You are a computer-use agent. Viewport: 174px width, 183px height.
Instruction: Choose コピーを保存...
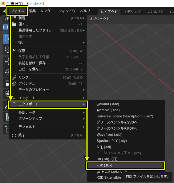[48, 69]
